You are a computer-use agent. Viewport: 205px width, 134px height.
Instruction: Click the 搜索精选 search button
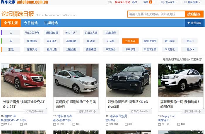point(194,14)
